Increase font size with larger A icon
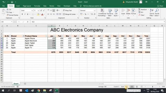166x93 pixels. click(41, 10)
